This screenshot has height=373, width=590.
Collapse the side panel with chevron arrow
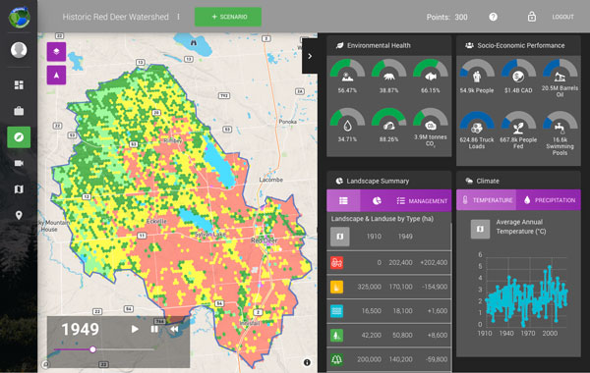click(310, 56)
